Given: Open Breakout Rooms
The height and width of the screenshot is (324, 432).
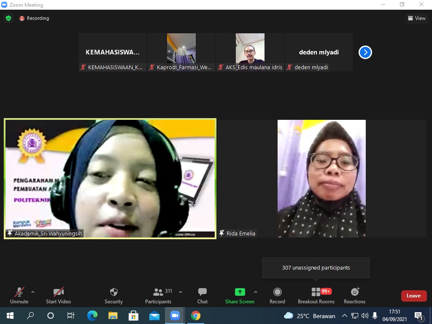Looking at the screenshot, I should pyautogui.click(x=316, y=296).
